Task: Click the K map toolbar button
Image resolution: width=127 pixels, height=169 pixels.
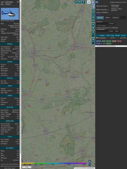Action: tap(93, 20)
